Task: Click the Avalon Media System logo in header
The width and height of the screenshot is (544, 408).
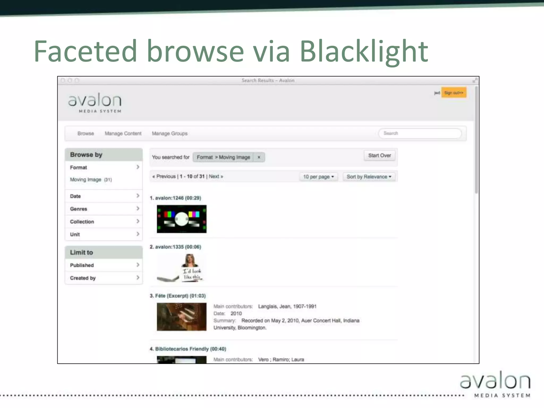Action: click(95, 103)
